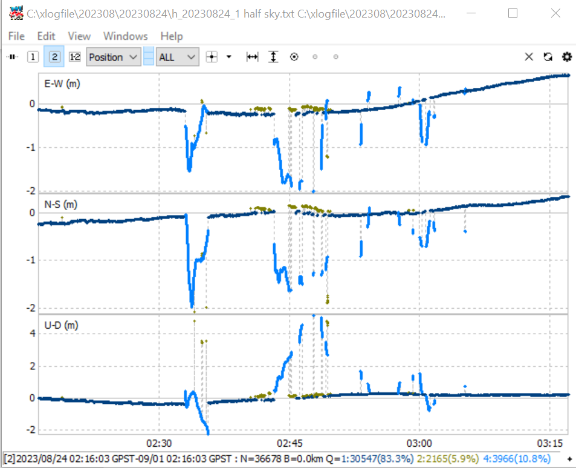Image resolution: width=576 pixels, height=468 pixels.
Task: Click the status bar solution statistics text
Action: pos(277,459)
